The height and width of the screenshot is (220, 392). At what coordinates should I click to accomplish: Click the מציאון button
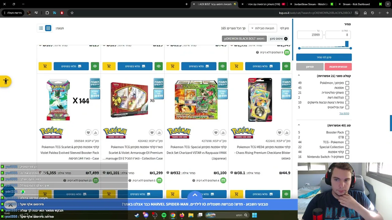click(x=310, y=67)
